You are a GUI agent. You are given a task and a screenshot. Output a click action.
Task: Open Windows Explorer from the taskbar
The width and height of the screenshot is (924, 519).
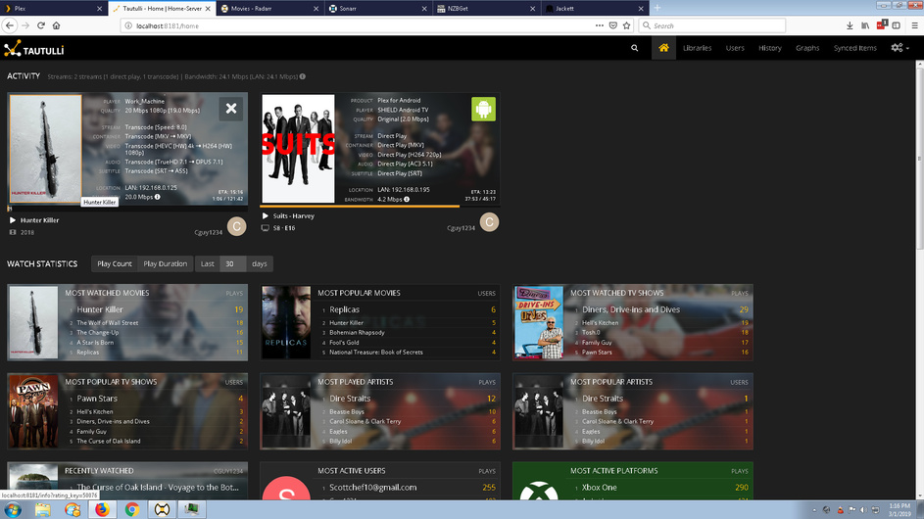pyautogui.click(x=42, y=509)
